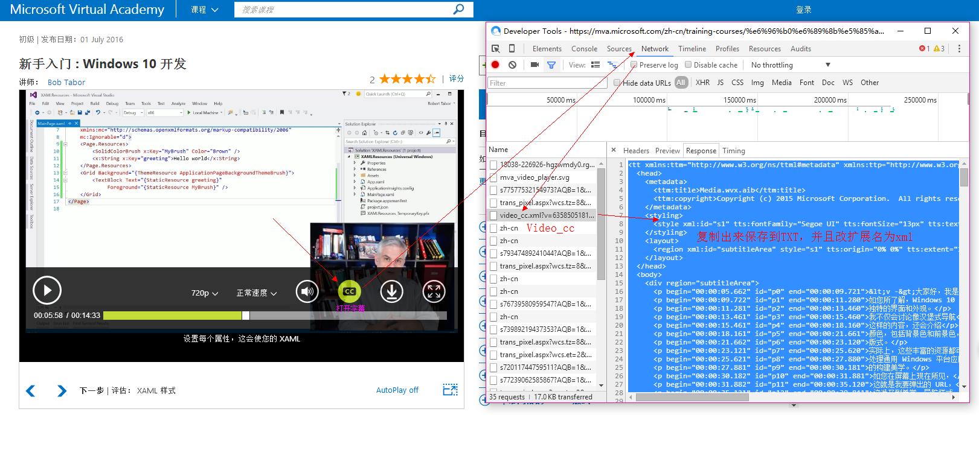Toggle the blue filter funnel icon

click(551, 65)
